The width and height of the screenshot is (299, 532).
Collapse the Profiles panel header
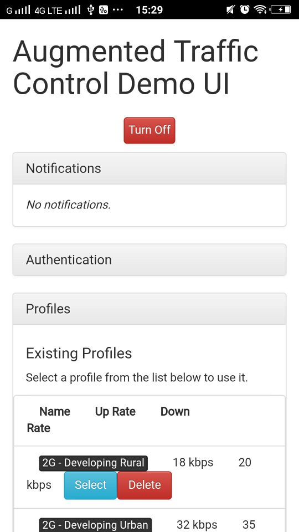tap(149, 309)
